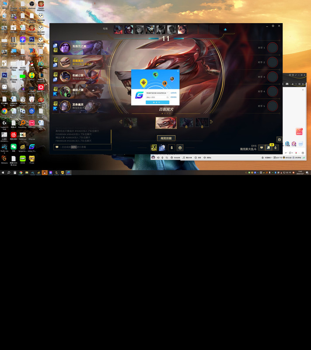Open the Windows Start menu
The height and width of the screenshot is (350, 311).
click(x=3, y=172)
